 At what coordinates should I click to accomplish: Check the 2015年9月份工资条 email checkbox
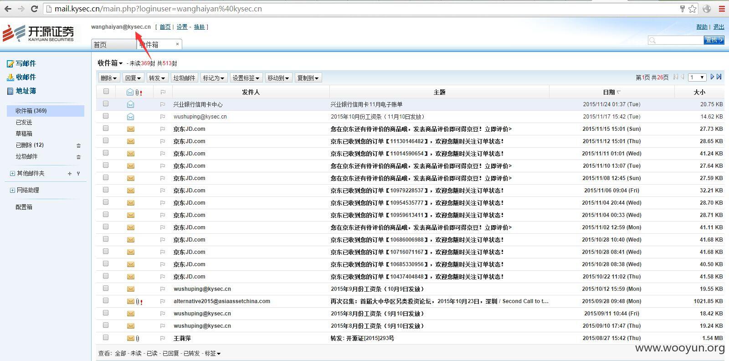point(106,289)
